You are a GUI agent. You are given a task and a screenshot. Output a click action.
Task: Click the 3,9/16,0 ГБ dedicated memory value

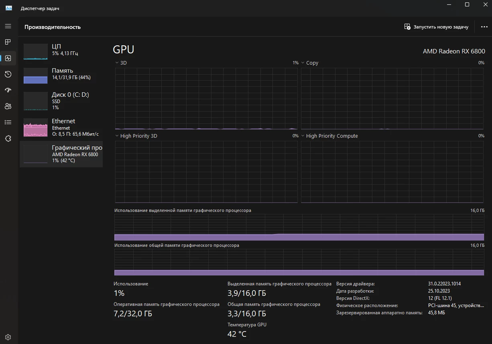[x=247, y=293]
